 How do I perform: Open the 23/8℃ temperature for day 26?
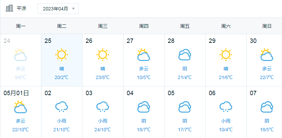[x=103, y=77]
